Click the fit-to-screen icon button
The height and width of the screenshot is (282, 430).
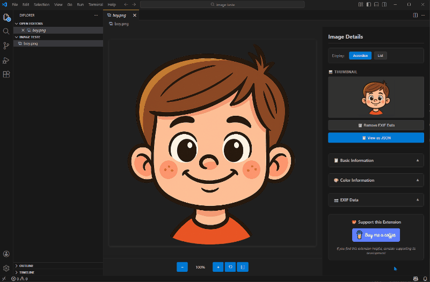[243, 267]
